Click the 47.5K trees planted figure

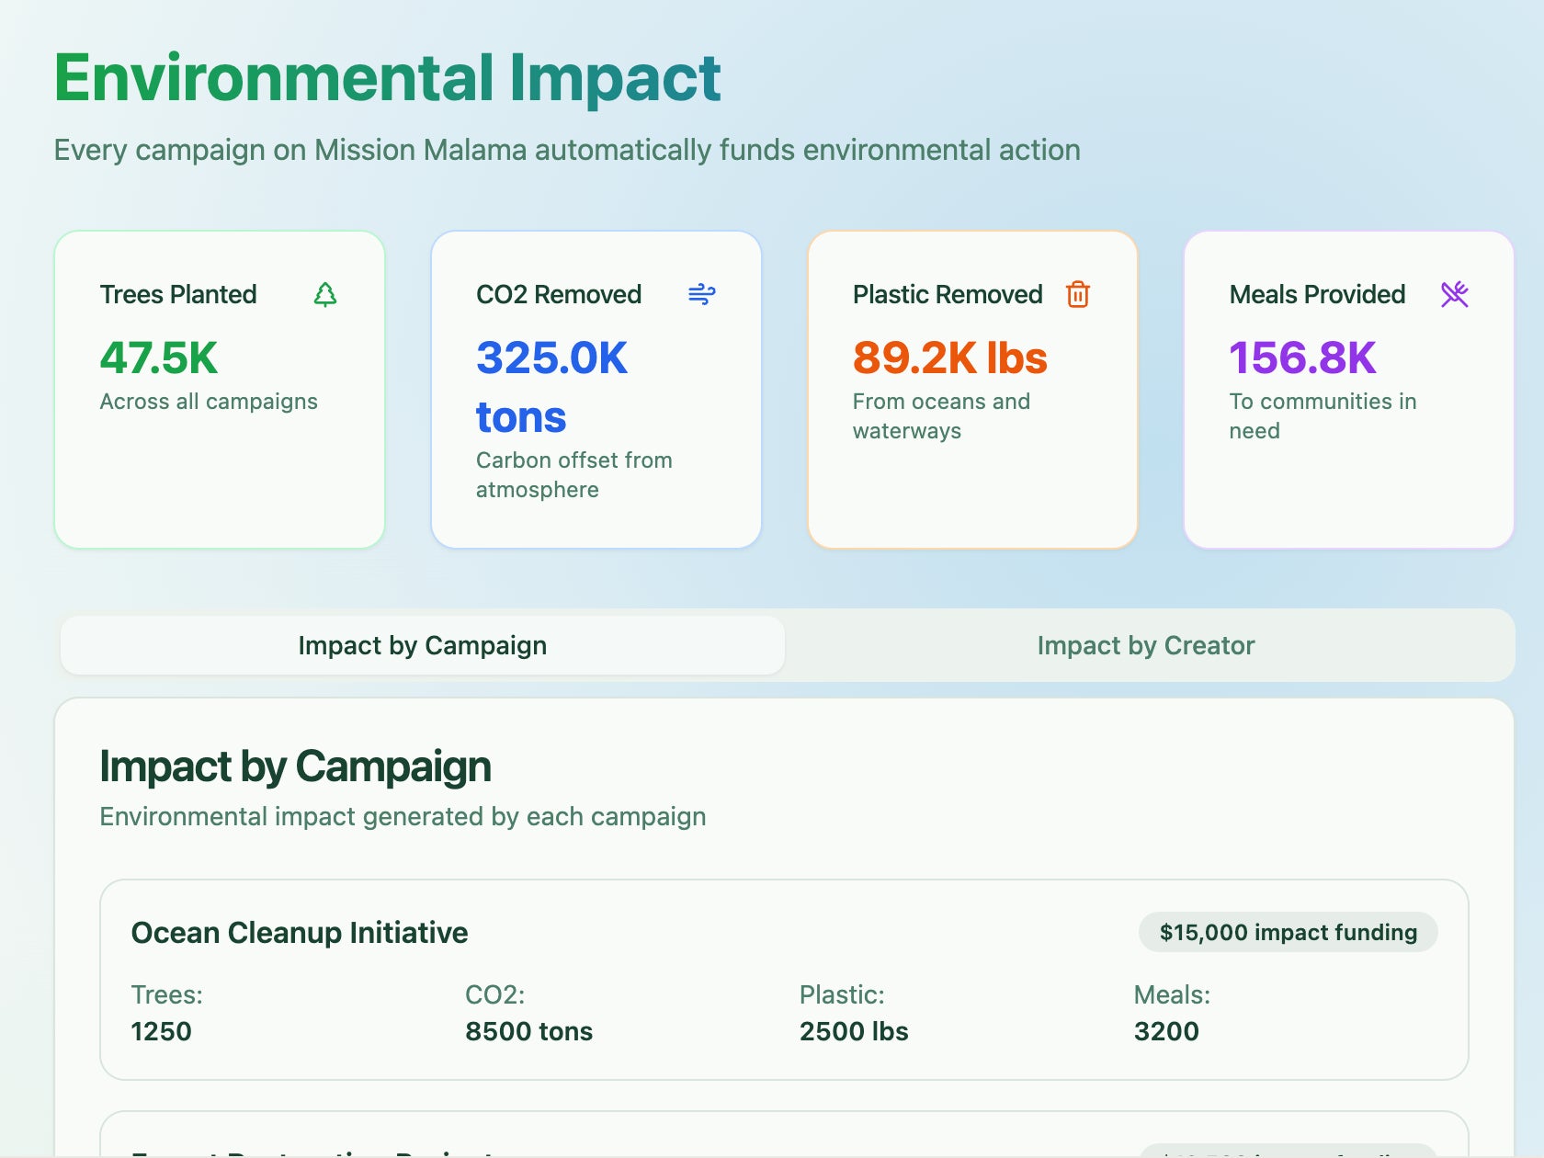point(159,358)
